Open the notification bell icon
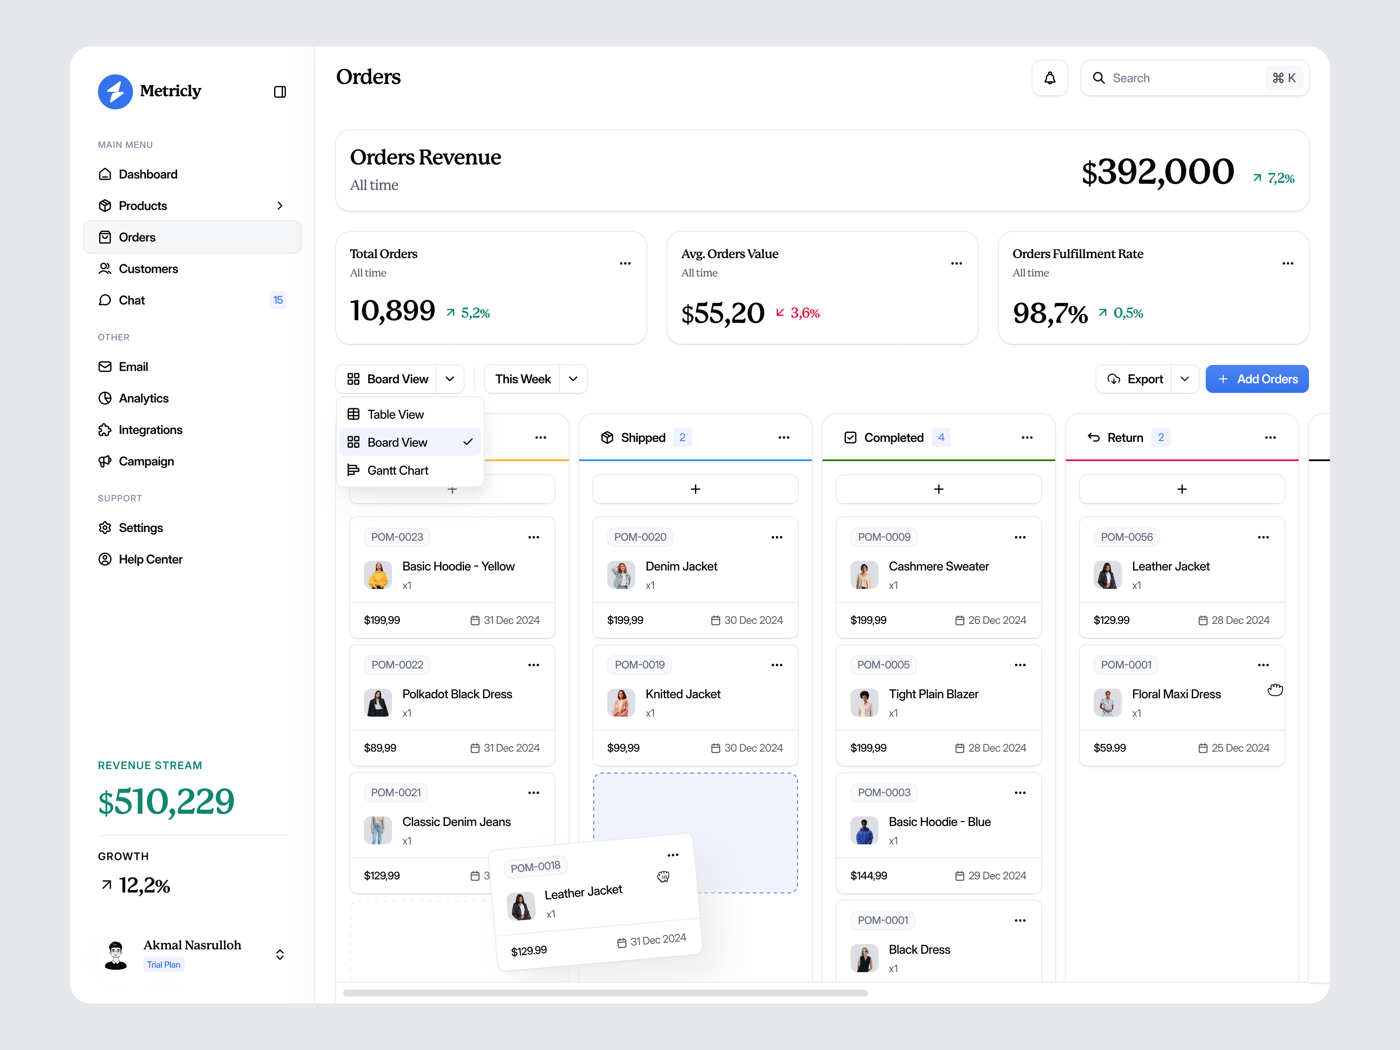 1050,77
